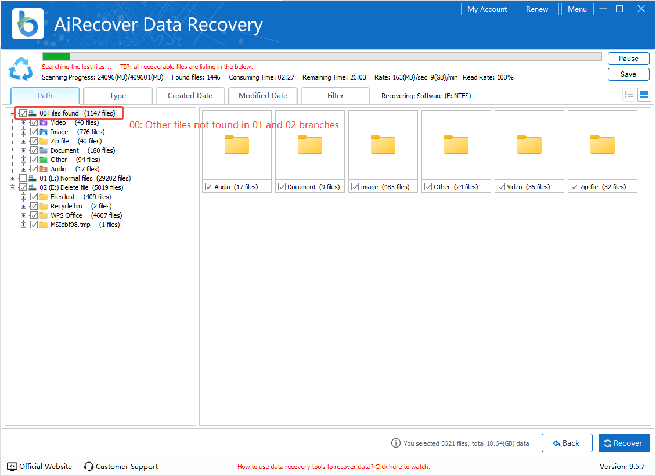Expand the Recycle bin tree node

point(24,206)
